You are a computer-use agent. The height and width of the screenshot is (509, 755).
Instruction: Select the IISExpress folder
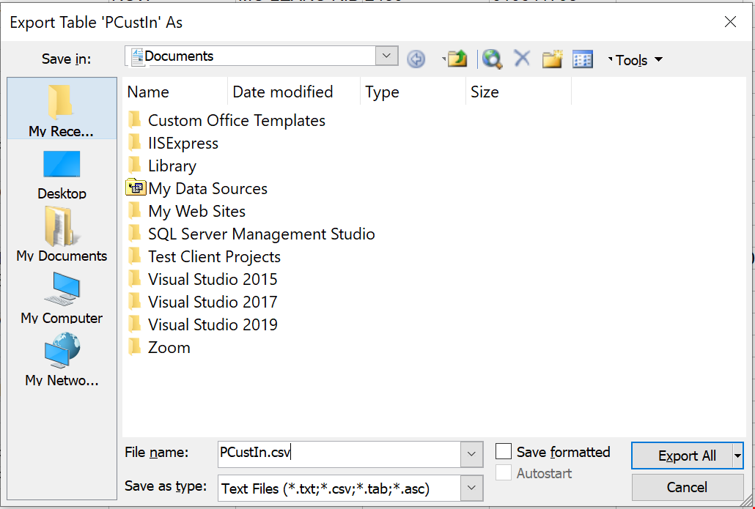click(x=173, y=143)
